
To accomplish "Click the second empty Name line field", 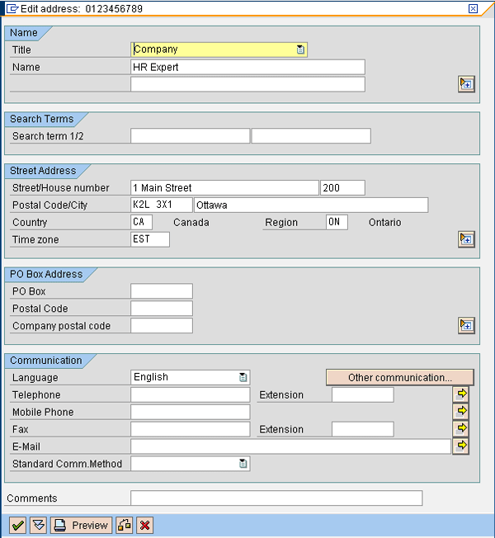I will [247, 84].
